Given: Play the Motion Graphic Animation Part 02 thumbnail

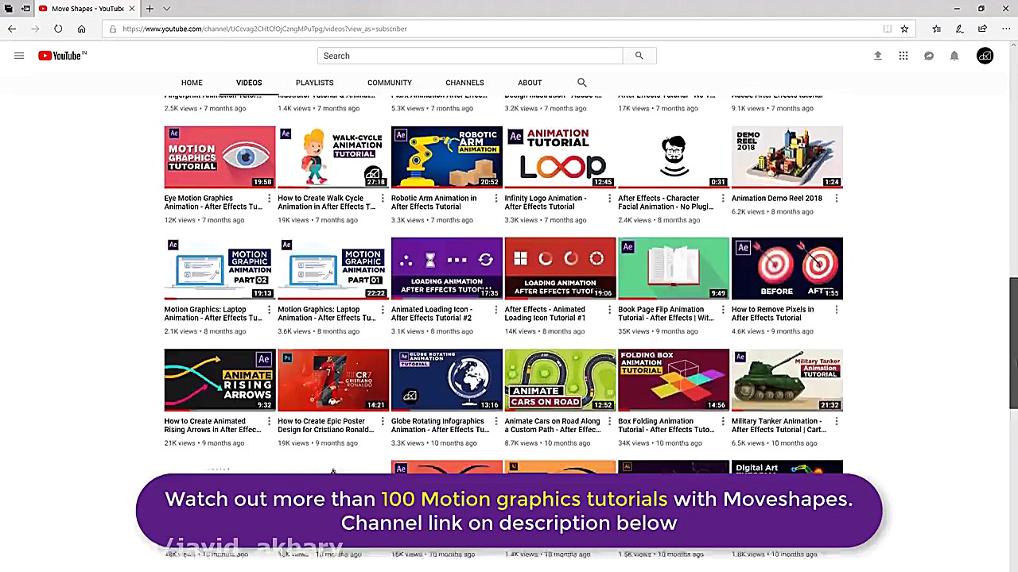Looking at the screenshot, I should tap(220, 269).
